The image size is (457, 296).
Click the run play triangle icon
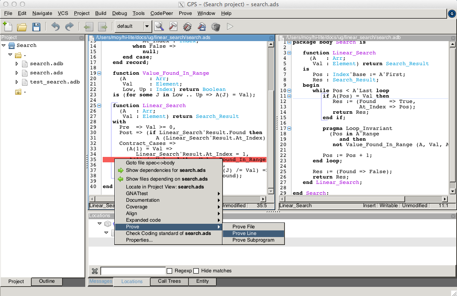[x=230, y=27]
